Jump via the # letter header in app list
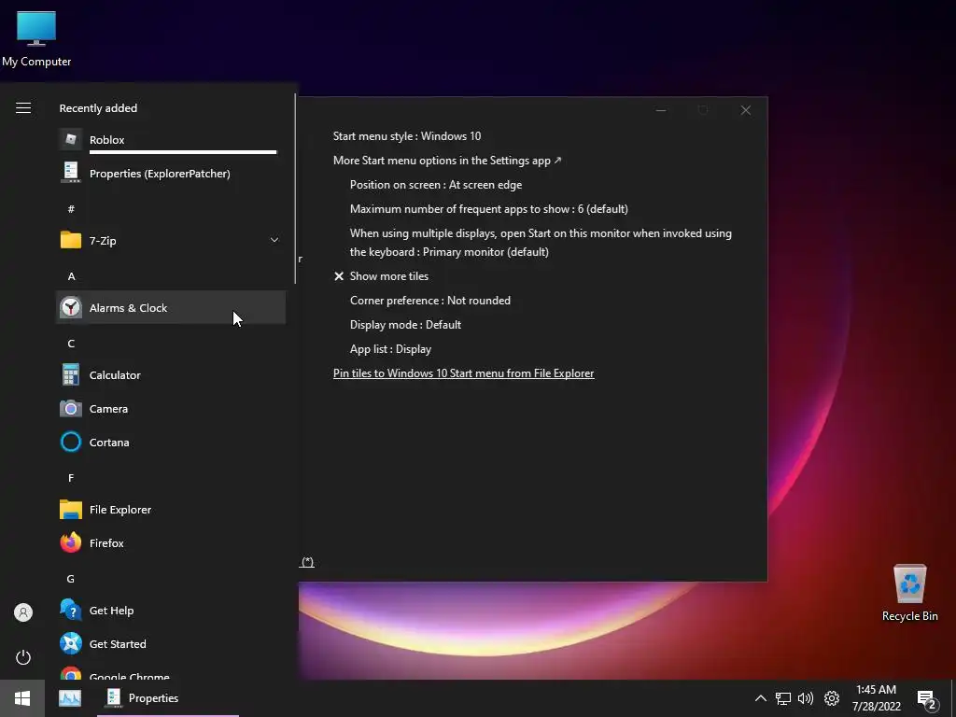The image size is (956, 717). 71,209
